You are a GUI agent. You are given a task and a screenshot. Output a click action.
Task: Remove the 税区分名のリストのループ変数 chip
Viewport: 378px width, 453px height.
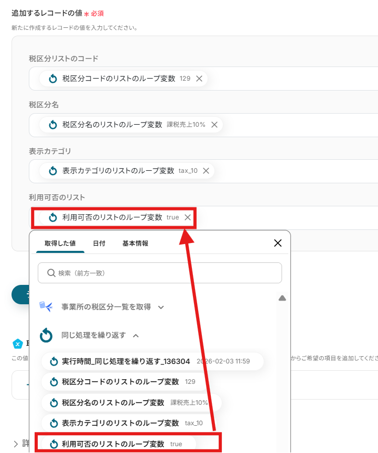[x=214, y=125]
